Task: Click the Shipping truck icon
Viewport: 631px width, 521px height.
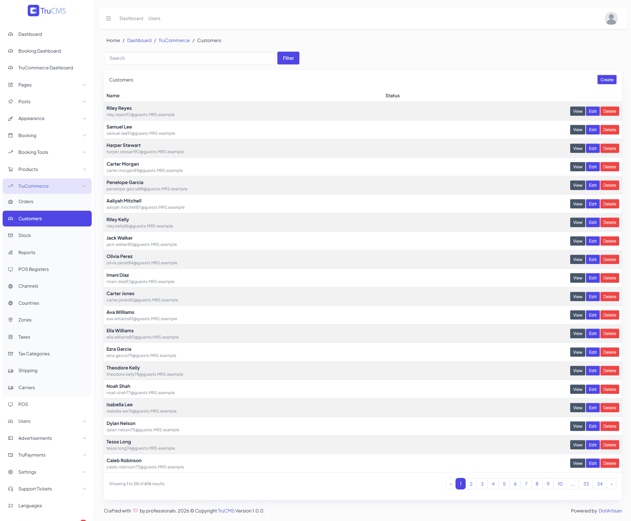Action: coord(11,370)
